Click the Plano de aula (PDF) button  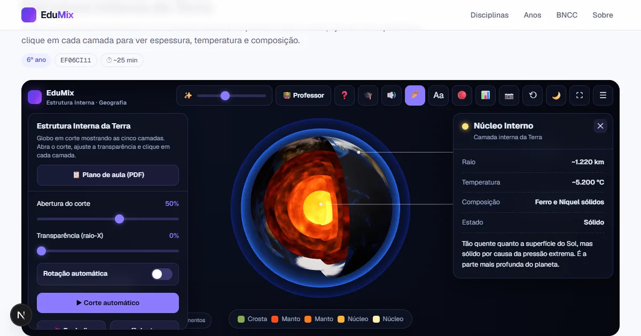point(108,175)
